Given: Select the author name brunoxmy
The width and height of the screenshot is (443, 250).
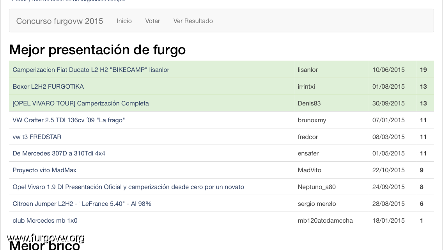Looking at the screenshot, I should tap(312, 120).
